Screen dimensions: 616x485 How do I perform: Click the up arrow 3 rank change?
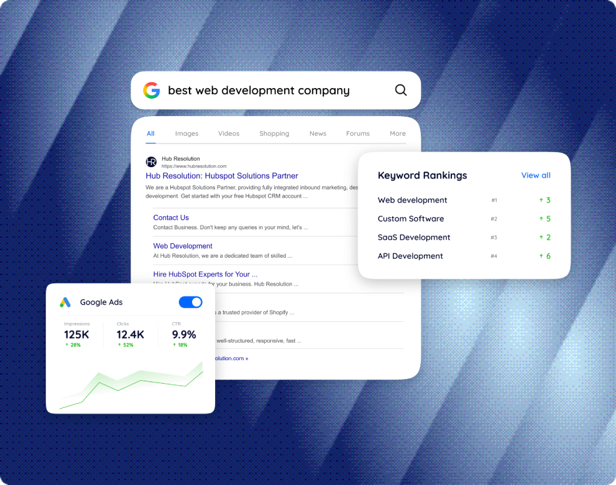(x=545, y=200)
